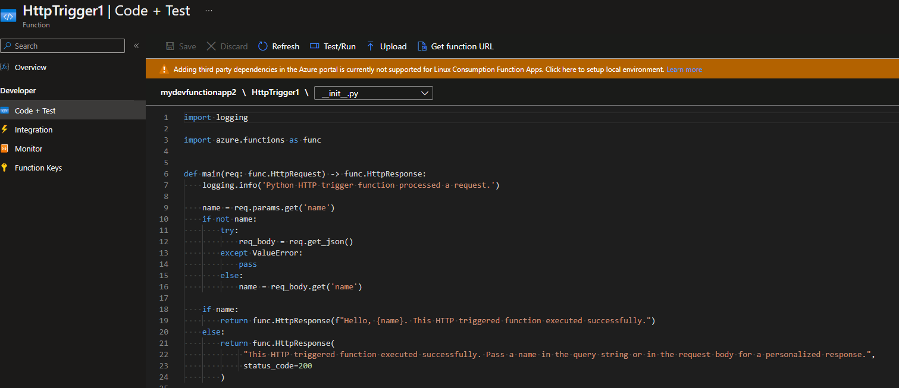The width and height of the screenshot is (899, 388).
Task: Click the 'status_code=200' line
Action: 278,366
